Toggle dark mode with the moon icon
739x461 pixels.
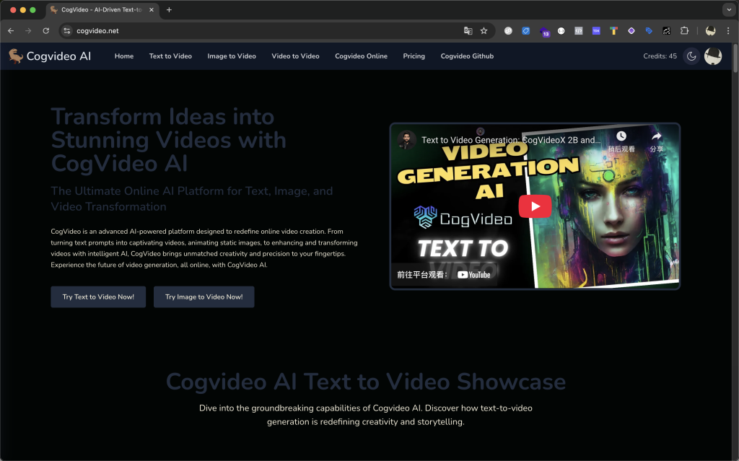(691, 56)
